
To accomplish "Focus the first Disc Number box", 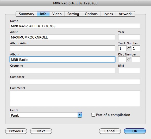I will coord(122,59).
